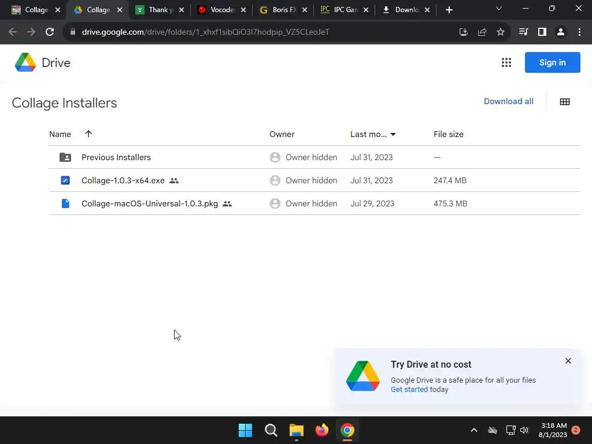592x444 pixels.
Task: Open File Explorer from taskbar
Action: (x=297, y=430)
